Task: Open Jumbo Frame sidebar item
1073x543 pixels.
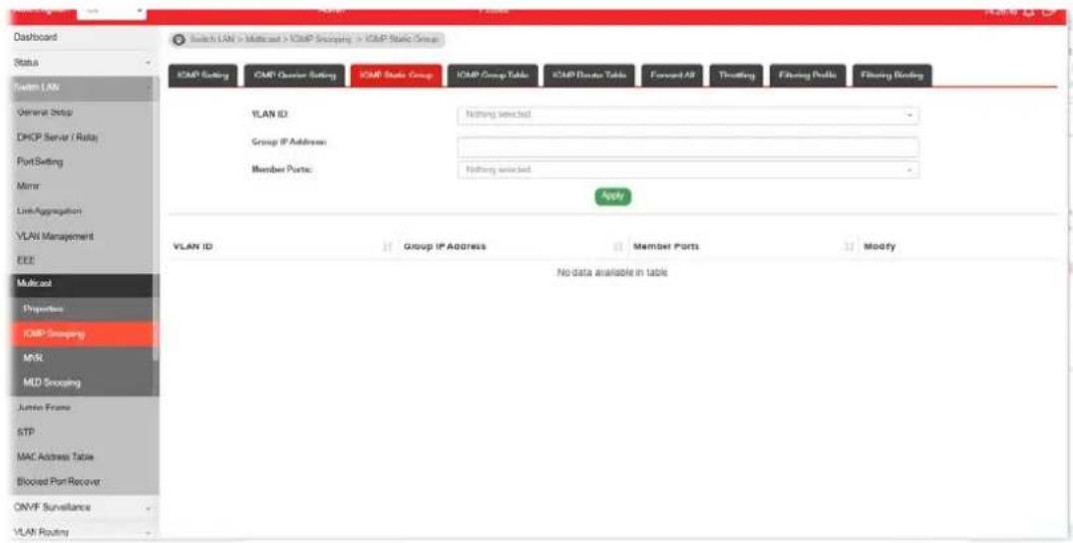Action: click(x=82, y=407)
